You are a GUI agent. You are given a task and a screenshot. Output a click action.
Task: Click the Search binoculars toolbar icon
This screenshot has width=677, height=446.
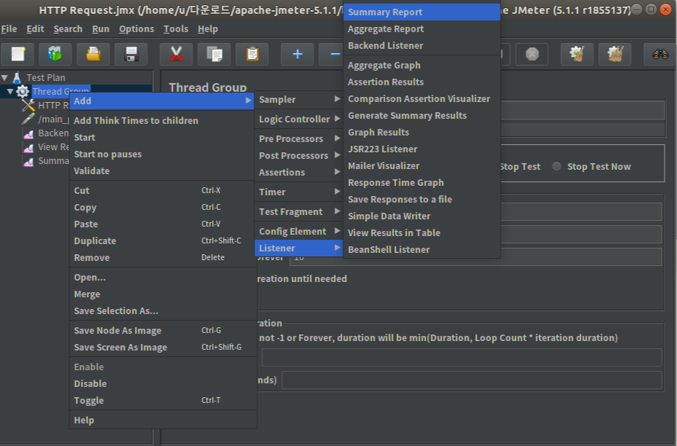pyautogui.click(x=660, y=54)
